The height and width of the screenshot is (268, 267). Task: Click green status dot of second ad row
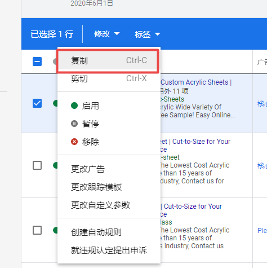[x=55, y=165]
